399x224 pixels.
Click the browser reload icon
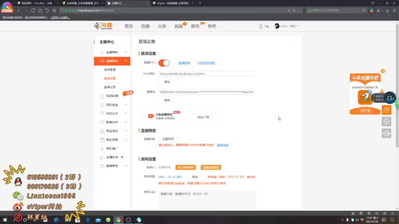(33, 10)
